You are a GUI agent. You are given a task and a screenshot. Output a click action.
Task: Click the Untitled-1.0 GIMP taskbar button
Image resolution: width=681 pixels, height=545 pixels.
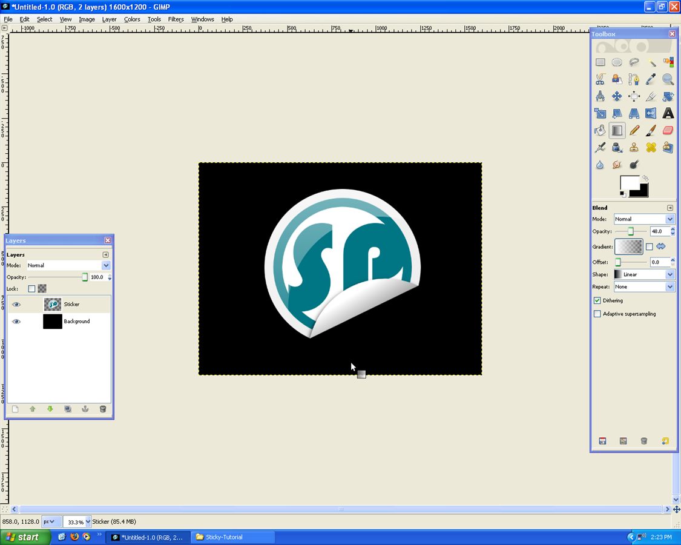(x=148, y=537)
